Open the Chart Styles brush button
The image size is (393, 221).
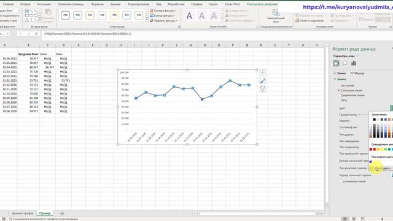click(262, 81)
